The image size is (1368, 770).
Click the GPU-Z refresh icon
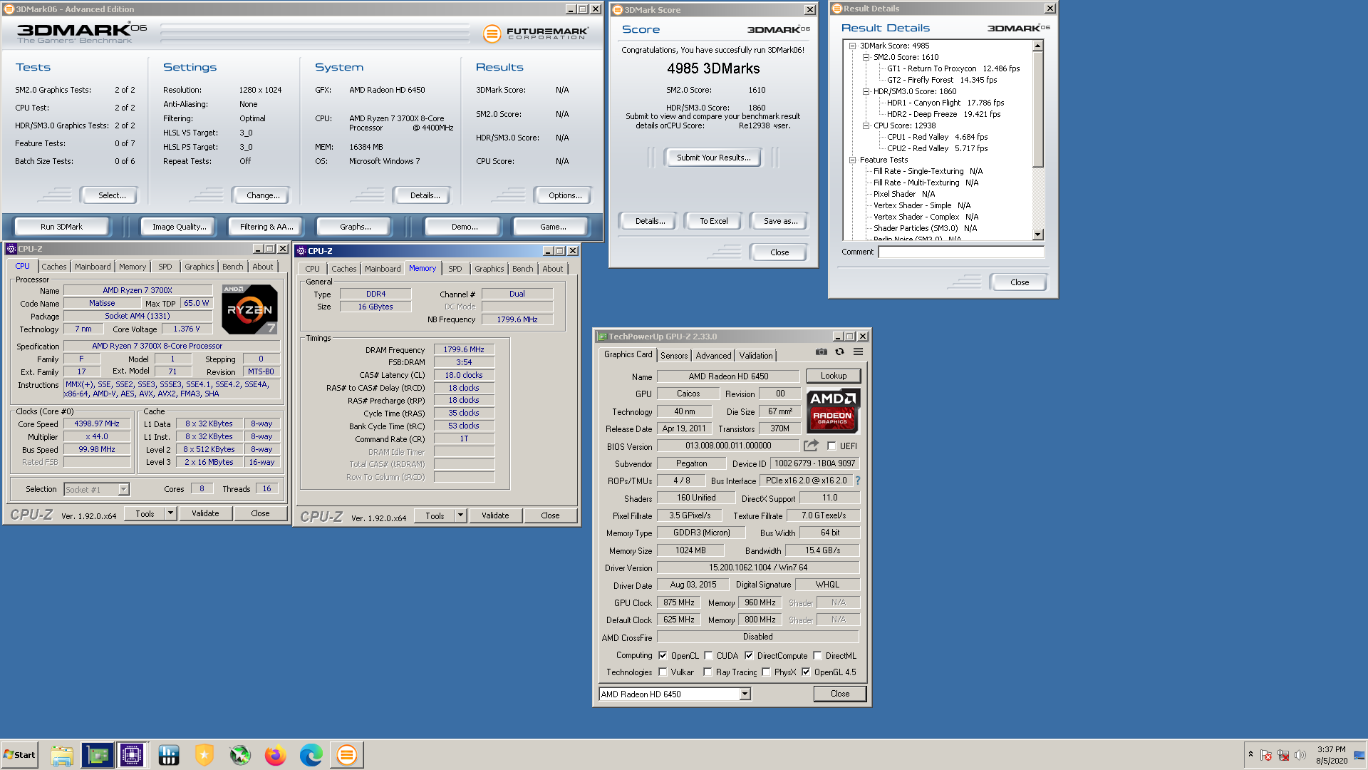(840, 351)
